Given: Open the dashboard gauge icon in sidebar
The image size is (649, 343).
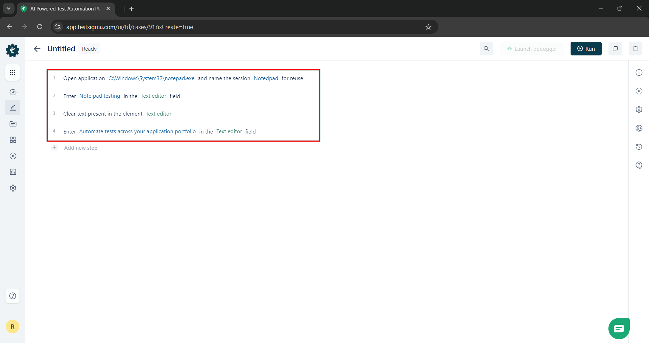Looking at the screenshot, I should pos(13,92).
